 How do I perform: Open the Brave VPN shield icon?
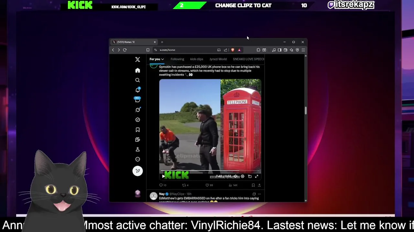[297, 50]
